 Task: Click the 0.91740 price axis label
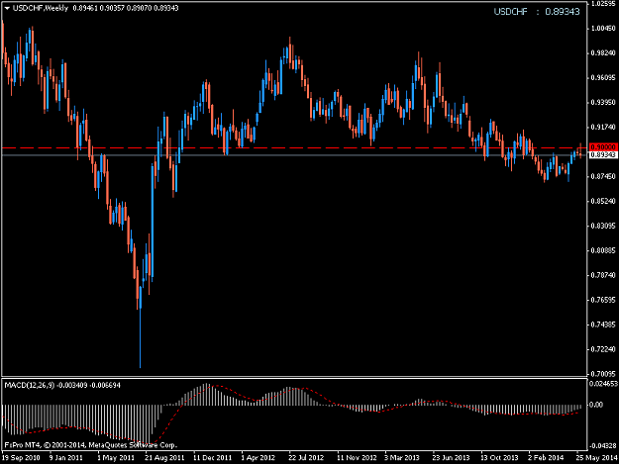(603, 127)
